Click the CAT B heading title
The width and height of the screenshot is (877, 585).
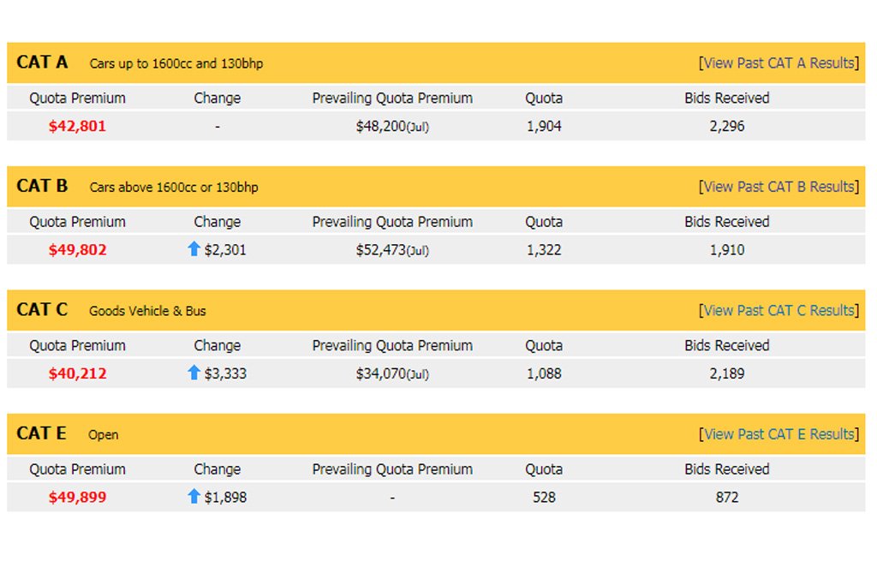pyautogui.click(x=42, y=186)
